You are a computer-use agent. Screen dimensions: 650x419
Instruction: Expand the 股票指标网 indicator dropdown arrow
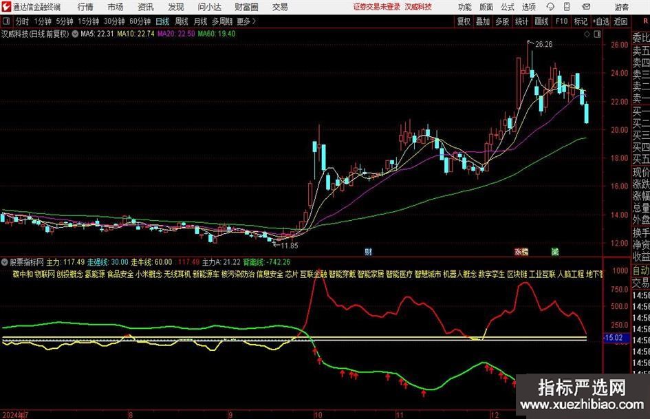point(5,262)
